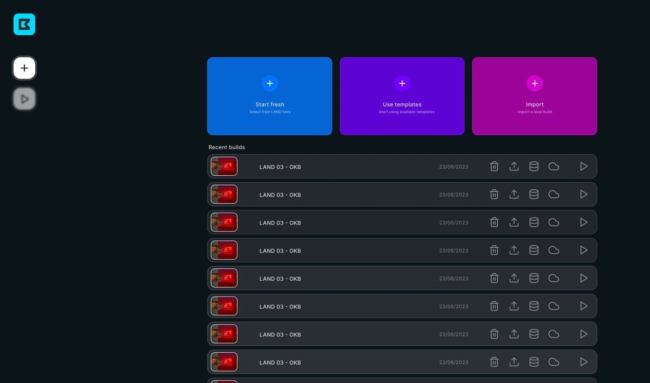
Task: Click database icon in the seventh build row
Action: tap(534, 334)
